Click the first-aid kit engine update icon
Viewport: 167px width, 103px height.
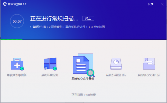pos(17,64)
